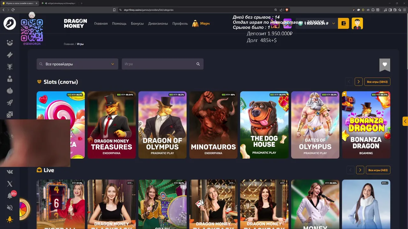Go to next Slots carousel page

pyautogui.click(x=358, y=82)
